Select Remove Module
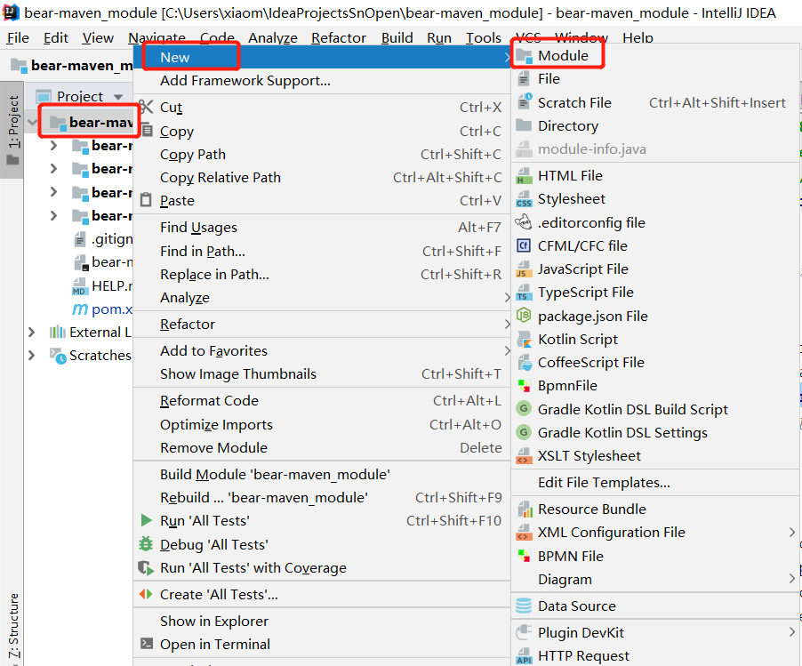Image resolution: width=802 pixels, height=666 pixels. click(x=322, y=447)
